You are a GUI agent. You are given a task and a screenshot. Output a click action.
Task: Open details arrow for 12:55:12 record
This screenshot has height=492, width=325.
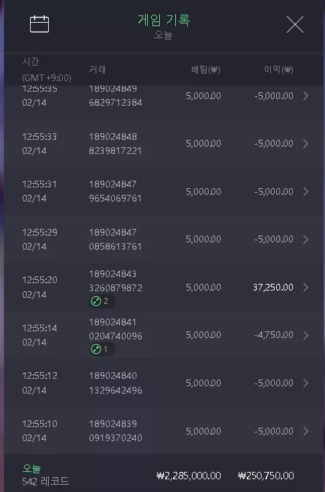coord(306,383)
